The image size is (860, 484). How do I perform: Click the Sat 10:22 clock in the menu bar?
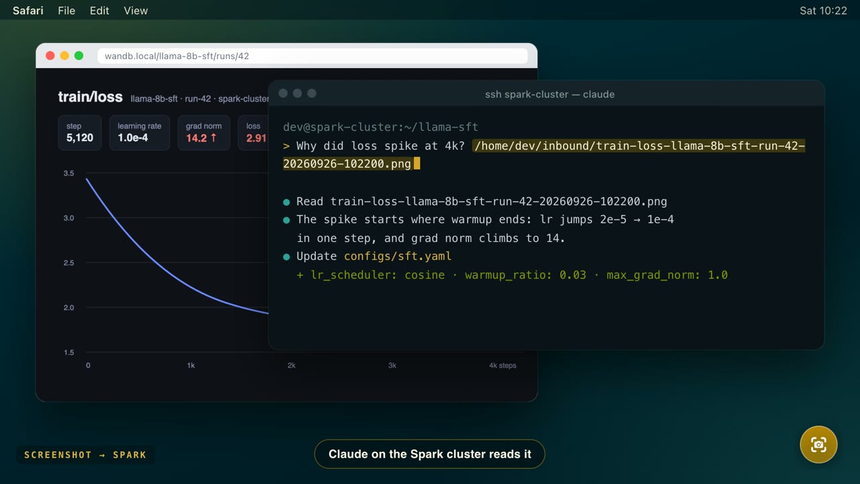coord(823,11)
